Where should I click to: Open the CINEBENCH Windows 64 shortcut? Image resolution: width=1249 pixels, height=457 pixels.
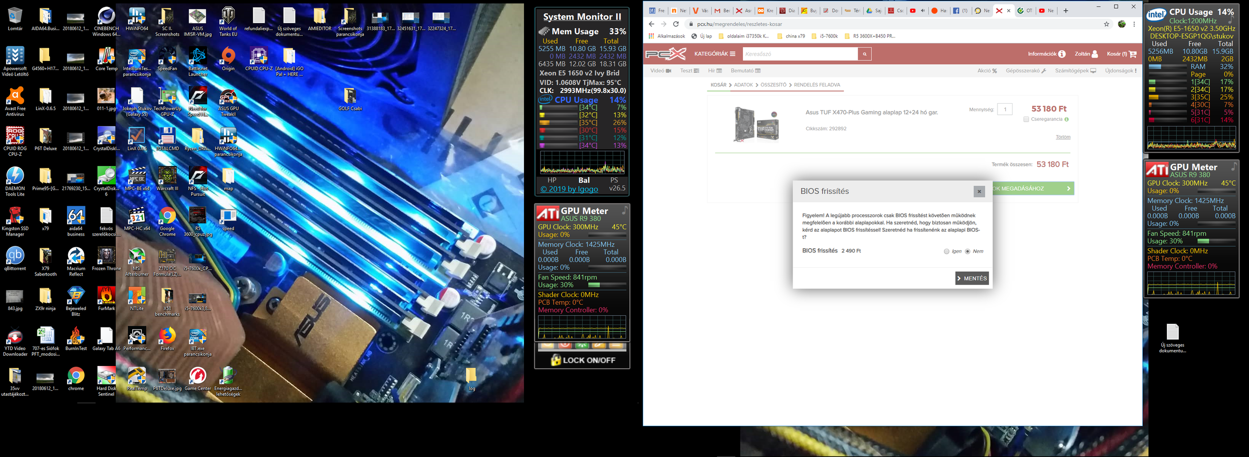106,22
